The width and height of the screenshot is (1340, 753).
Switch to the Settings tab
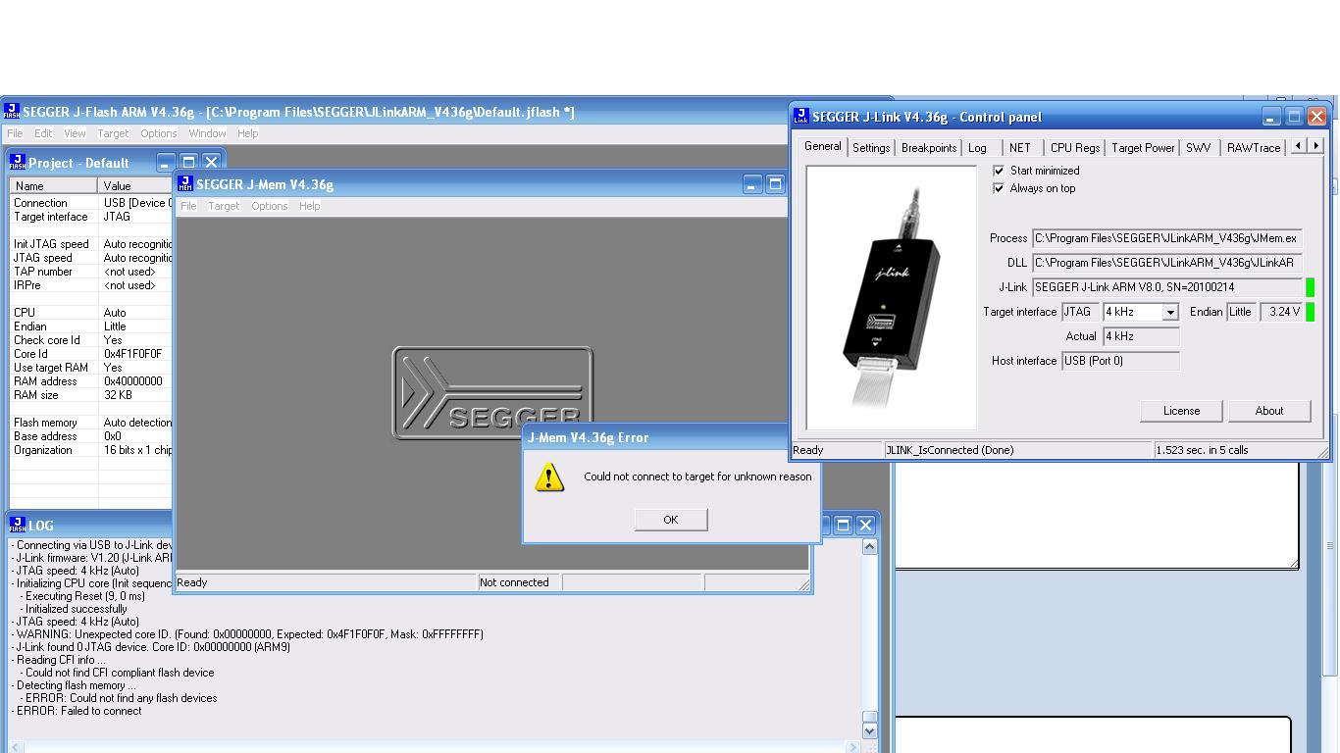[871, 148]
